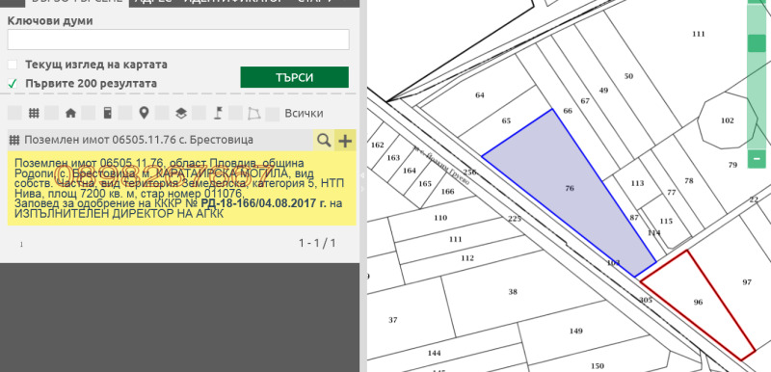Click the house buildings filter icon

click(70, 113)
